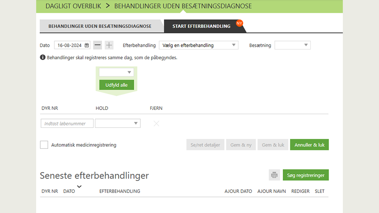Click the info icon beside registration notice
The height and width of the screenshot is (213, 379).
[43, 57]
